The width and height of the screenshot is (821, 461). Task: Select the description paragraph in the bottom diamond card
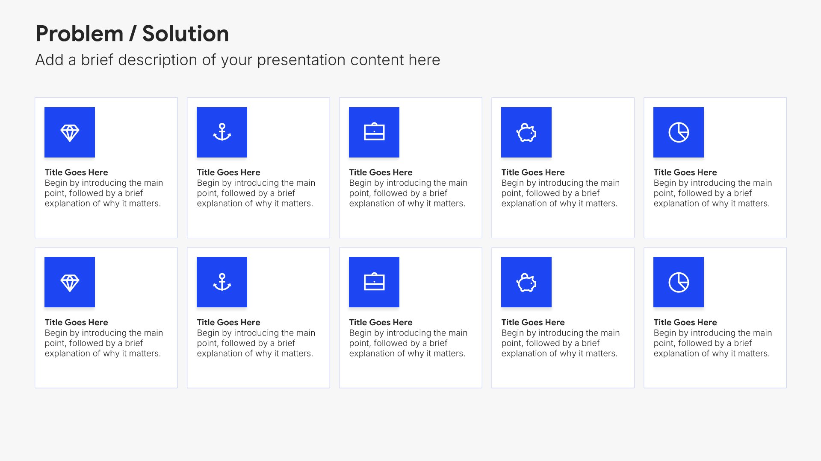pyautogui.click(x=104, y=343)
